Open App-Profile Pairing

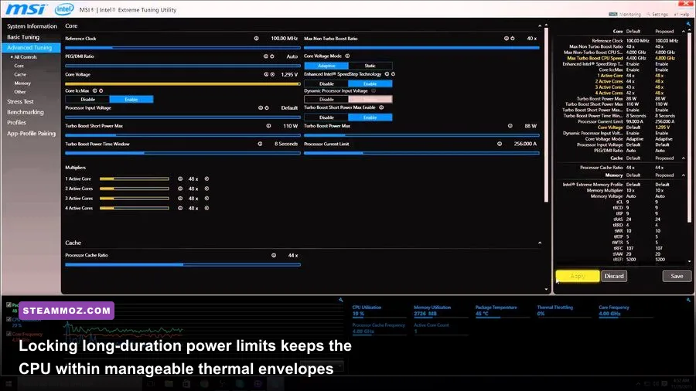[x=31, y=134]
